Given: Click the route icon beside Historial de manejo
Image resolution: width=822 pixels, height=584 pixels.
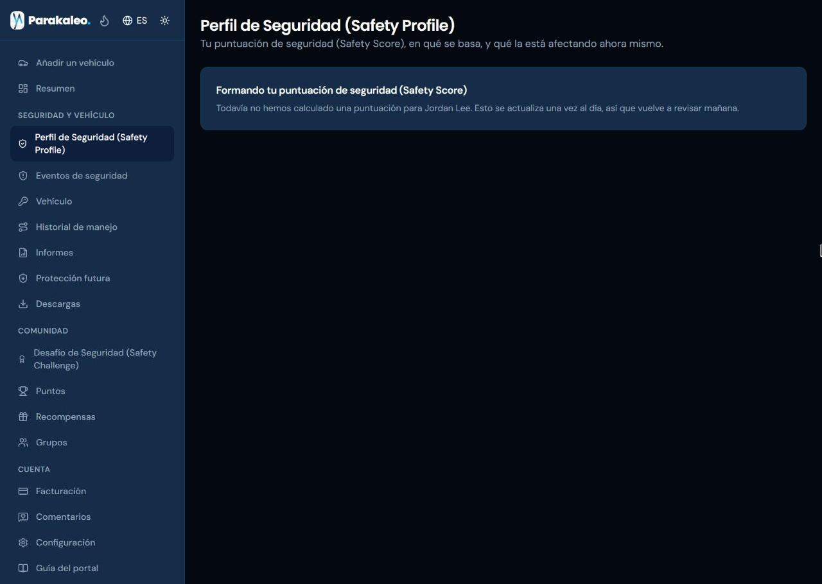Looking at the screenshot, I should [x=23, y=227].
